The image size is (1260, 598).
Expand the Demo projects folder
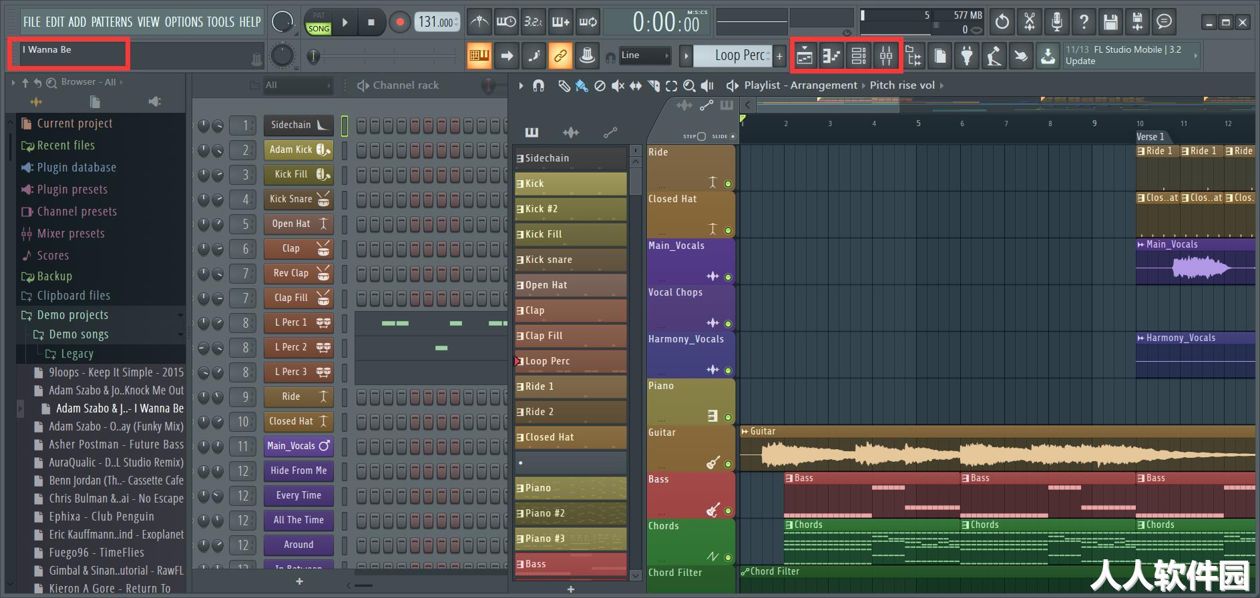[73, 315]
